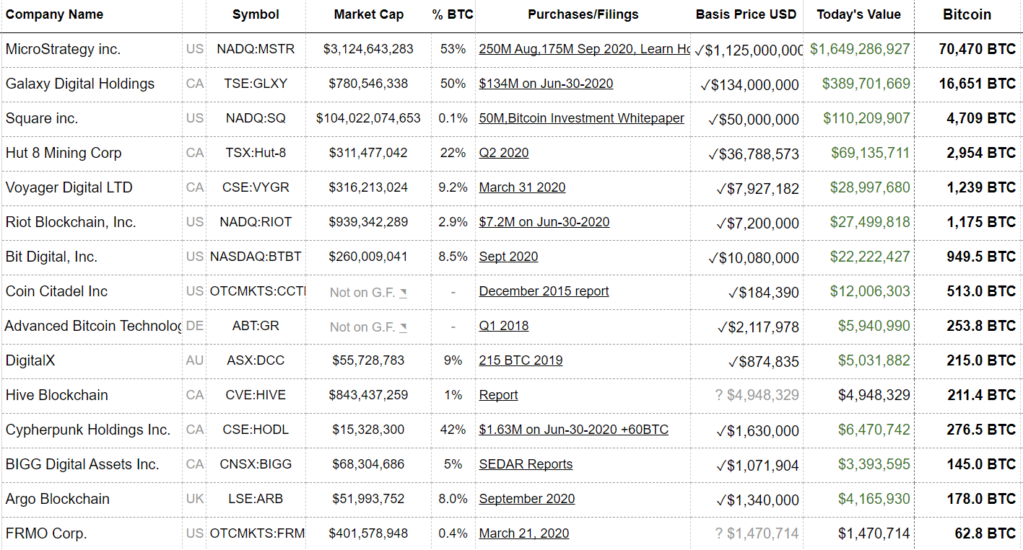Open BIGG Digital Assets SEDAR Reports
Screen dimensions: 1023x550
526,464
